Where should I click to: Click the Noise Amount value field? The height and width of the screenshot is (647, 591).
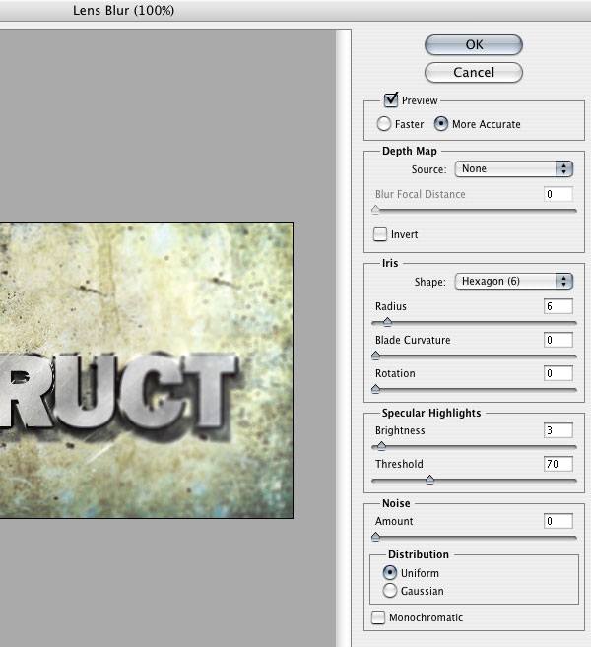558,521
